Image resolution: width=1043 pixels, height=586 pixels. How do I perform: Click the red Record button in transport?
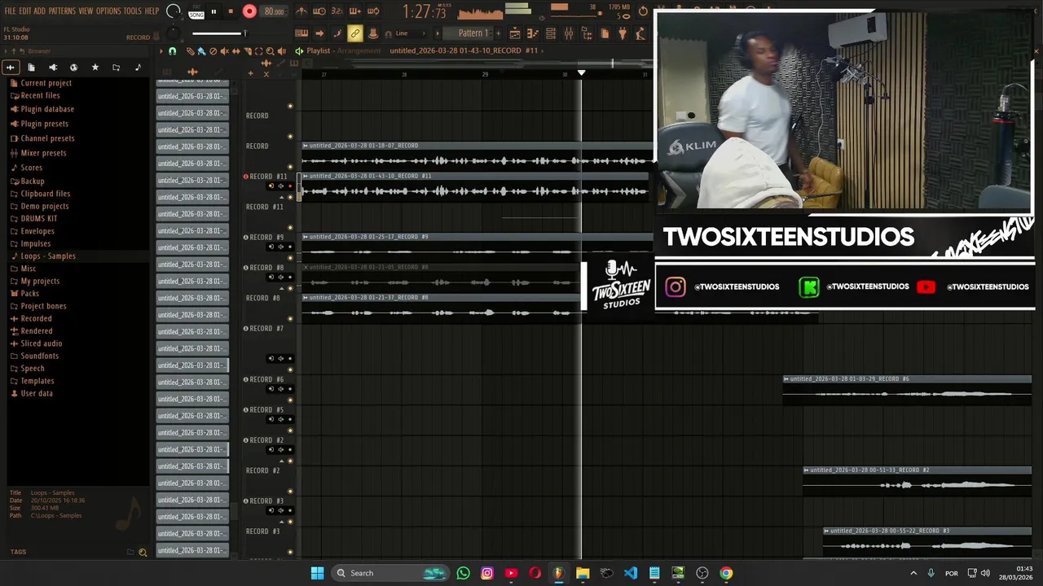pos(249,11)
